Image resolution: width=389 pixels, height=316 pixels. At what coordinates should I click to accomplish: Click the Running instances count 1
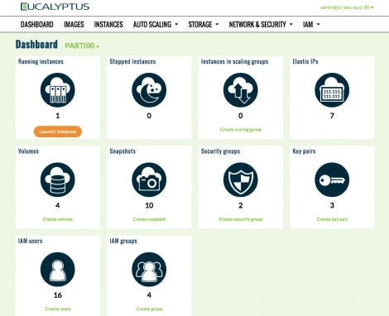click(58, 116)
